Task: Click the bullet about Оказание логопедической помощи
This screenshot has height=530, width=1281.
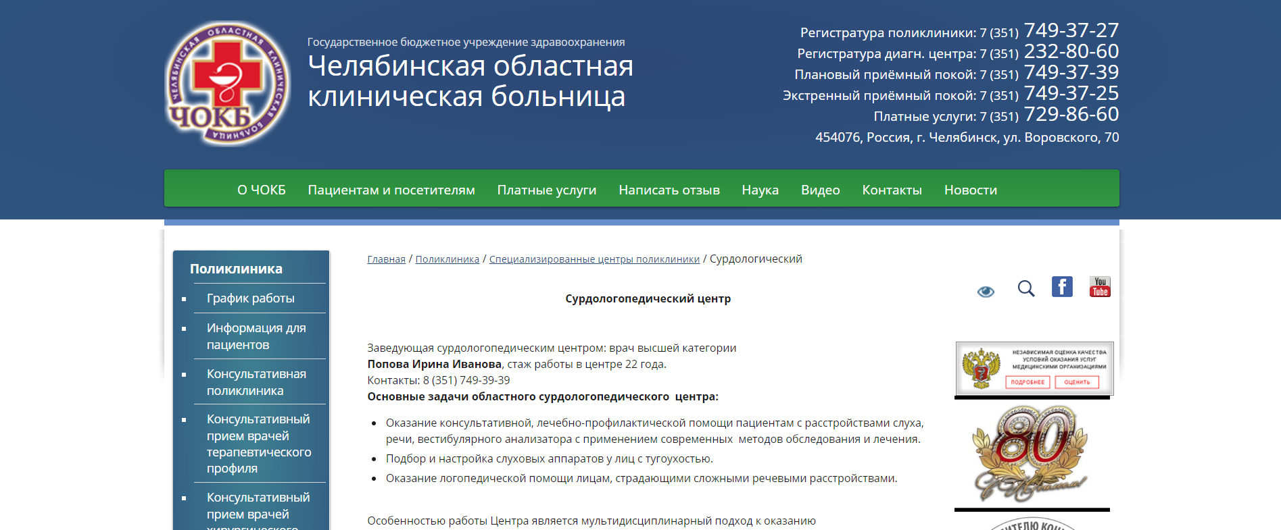Action: [x=642, y=479]
